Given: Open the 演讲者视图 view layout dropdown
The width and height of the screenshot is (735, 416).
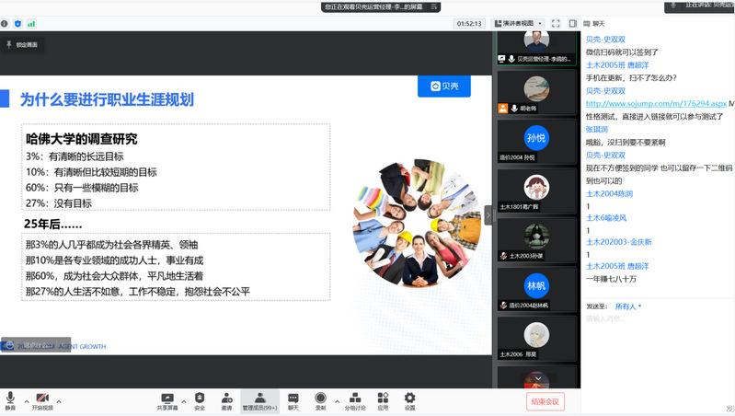Looking at the screenshot, I should pos(524,23).
